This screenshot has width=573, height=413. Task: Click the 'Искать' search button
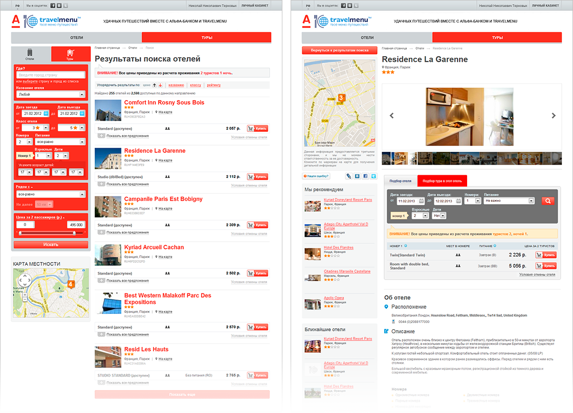51,245
